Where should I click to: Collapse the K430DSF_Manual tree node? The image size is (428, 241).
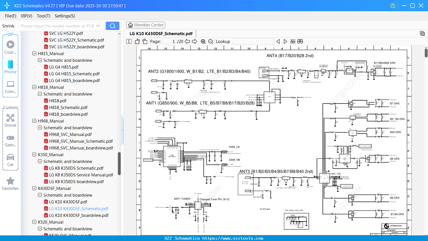tap(34, 188)
